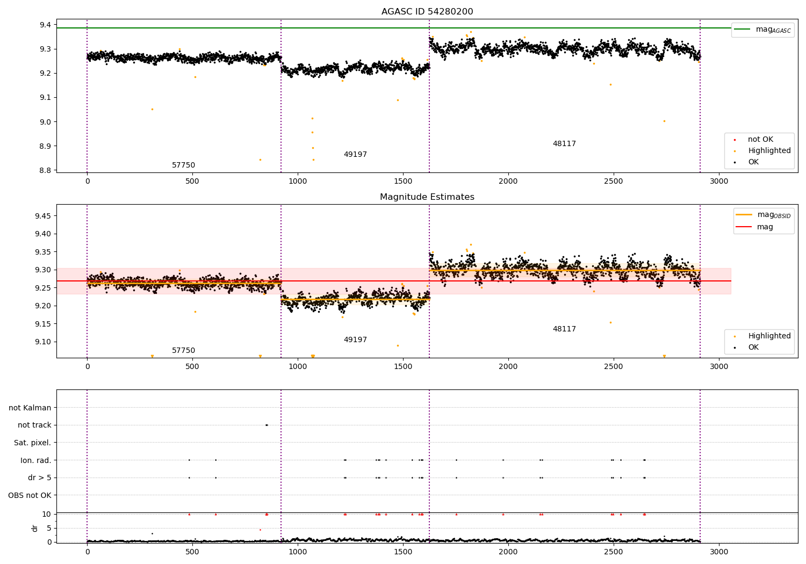The width and height of the screenshot is (806, 564).
Task: Click obsid label 49197 in Magnitude Estimates plot
Action: coord(355,340)
